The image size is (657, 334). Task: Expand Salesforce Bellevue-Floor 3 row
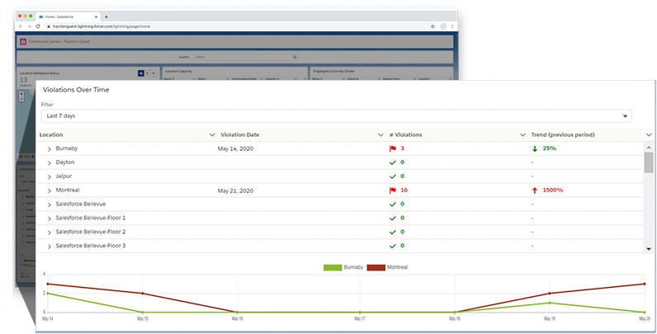point(49,246)
